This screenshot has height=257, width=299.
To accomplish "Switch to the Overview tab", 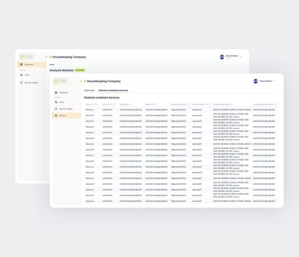I will coord(89,90).
